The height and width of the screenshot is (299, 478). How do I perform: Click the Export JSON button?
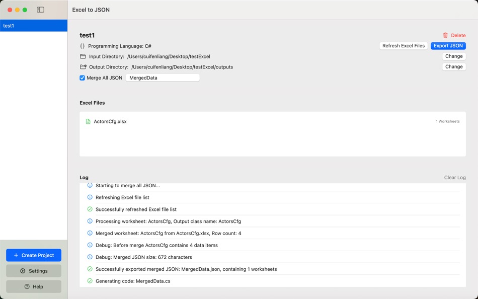pyautogui.click(x=448, y=45)
